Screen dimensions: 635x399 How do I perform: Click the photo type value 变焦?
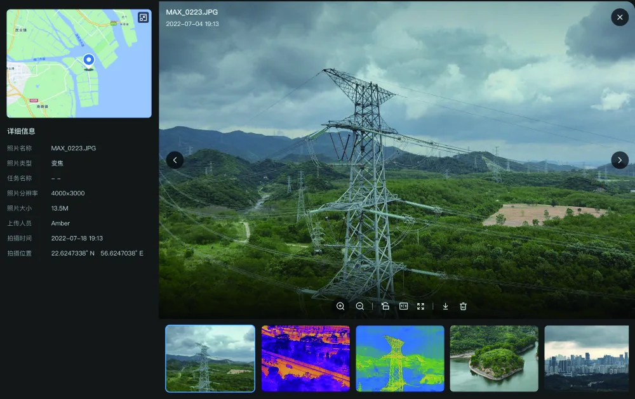[x=57, y=164]
